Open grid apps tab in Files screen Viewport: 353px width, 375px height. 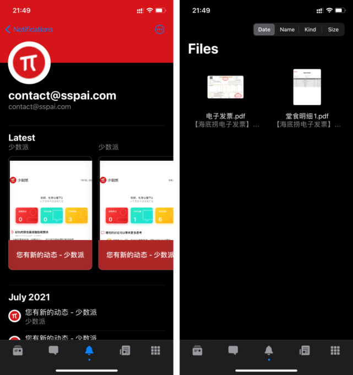[x=335, y=351]
